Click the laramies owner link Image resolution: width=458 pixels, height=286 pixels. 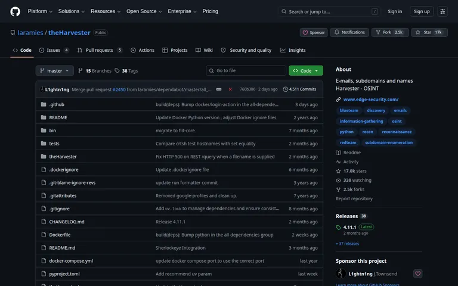[30, 33]
